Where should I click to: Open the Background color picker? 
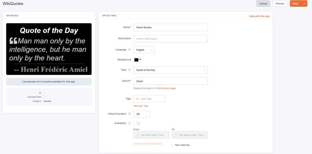coord(138,60)
